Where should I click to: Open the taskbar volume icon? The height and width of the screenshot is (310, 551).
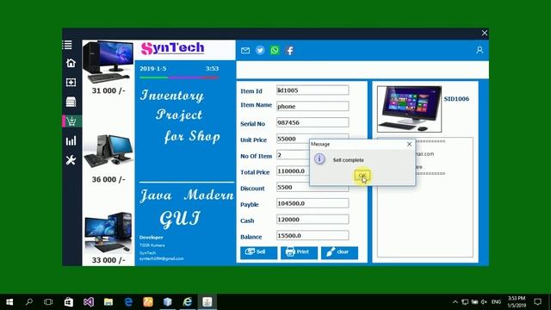click(x=484, y=301)
